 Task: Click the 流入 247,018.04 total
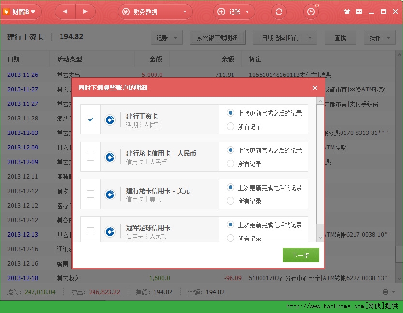point(31,292)
